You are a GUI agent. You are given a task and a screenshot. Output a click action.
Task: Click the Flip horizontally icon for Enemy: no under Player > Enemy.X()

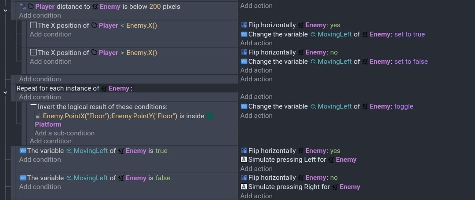(244, 52)
